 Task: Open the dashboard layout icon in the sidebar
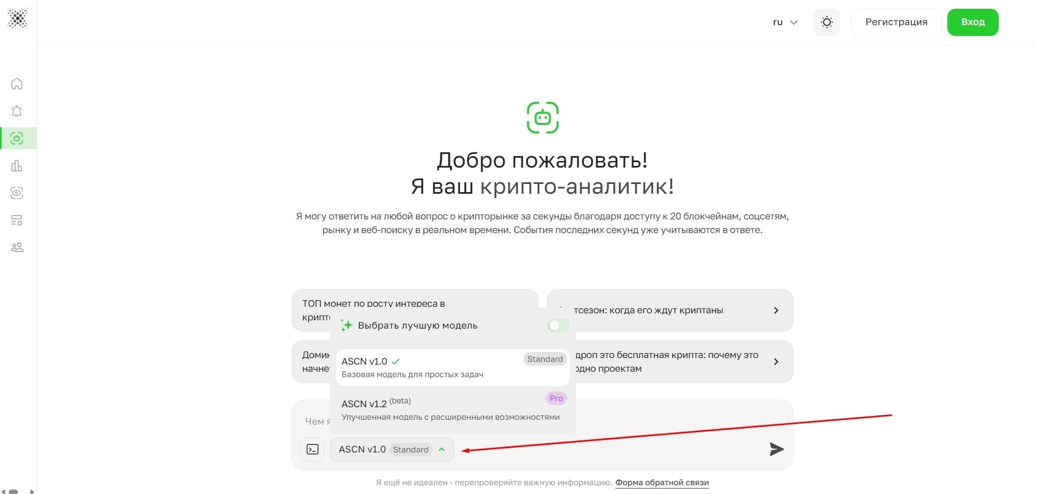[x=17, y=220]
